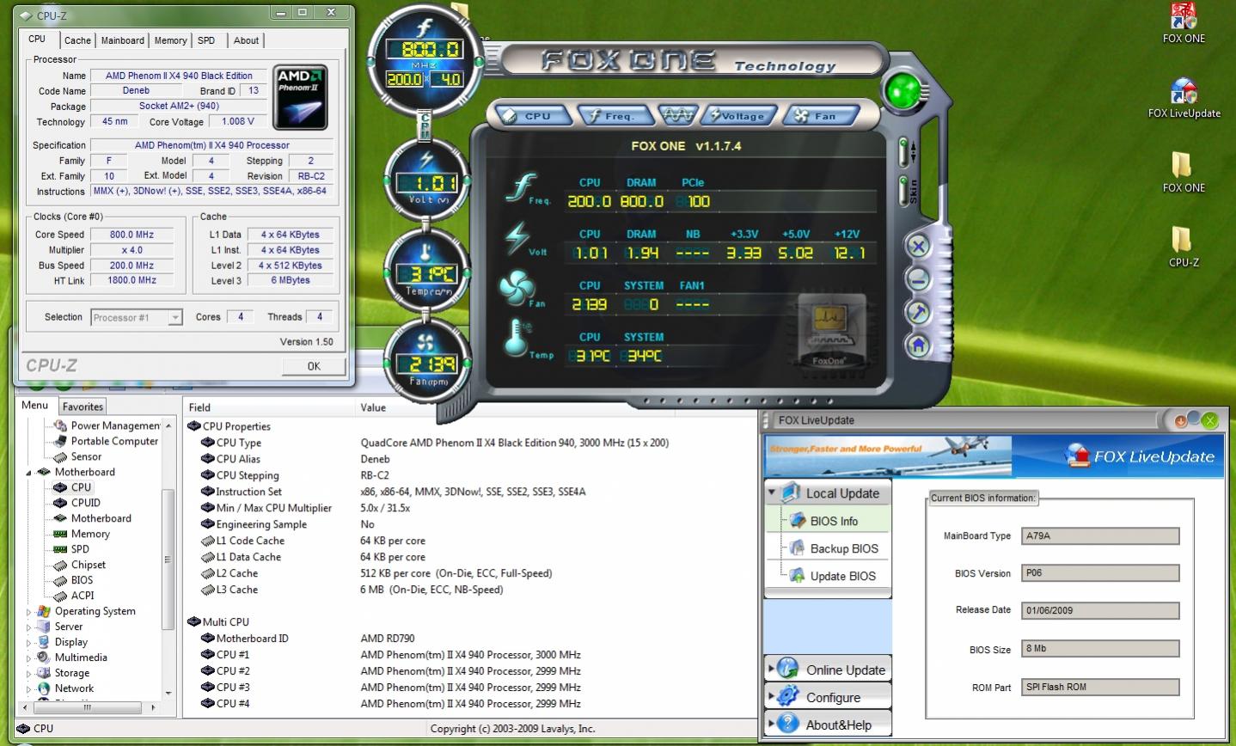Expand the Multimedia tree node
Image resolution: width=1236 pixels, height=746 pixels.
(28, 658)
